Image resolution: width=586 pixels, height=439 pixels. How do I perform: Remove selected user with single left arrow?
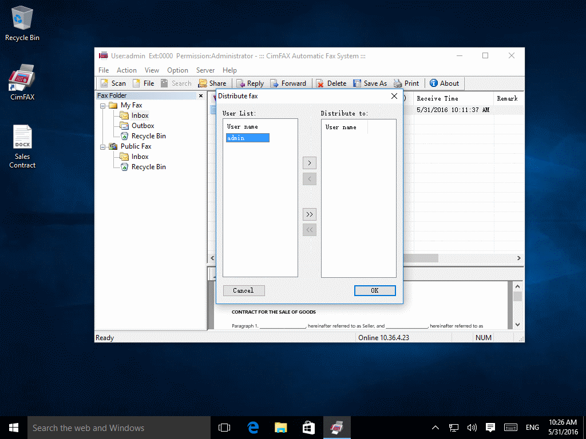310,179
